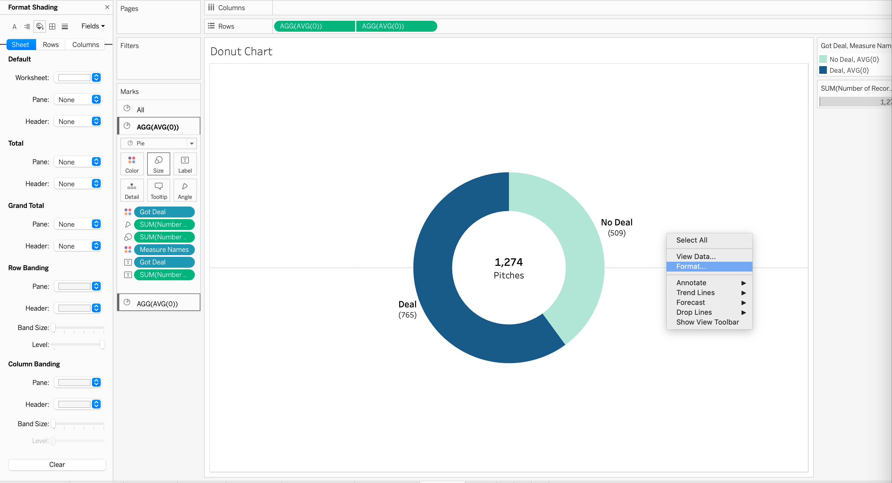
Task: Open the Font formatting icon
Action: click(x=14, y=26)
